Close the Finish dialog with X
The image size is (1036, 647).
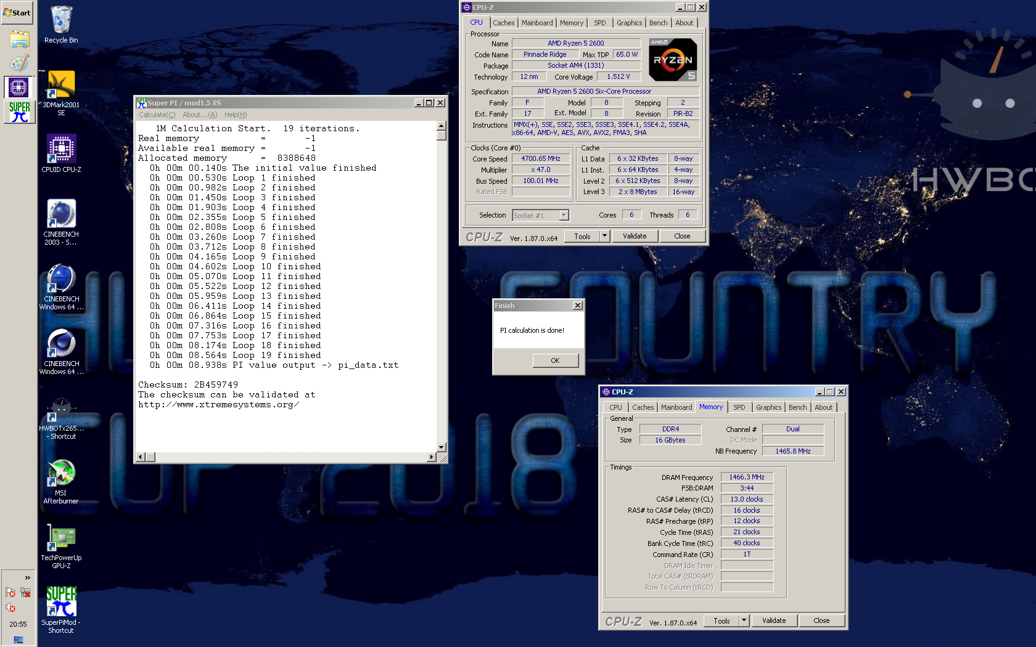click(577, 306)
